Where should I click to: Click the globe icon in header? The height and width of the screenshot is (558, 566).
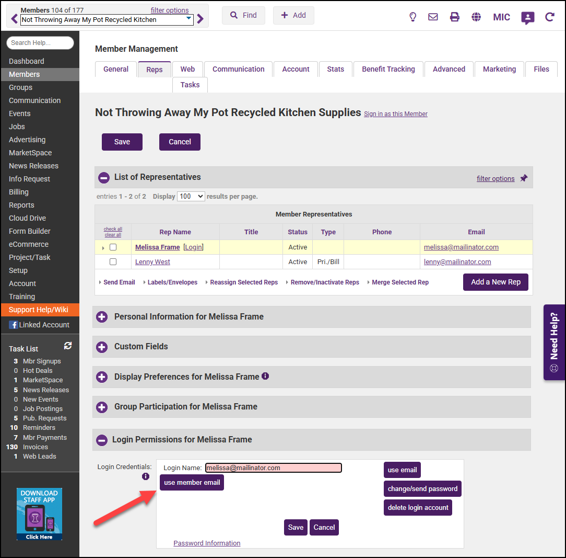pos(476,17)
